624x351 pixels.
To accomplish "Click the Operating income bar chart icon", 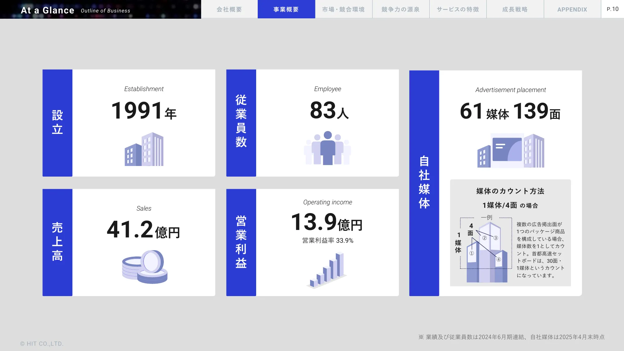I will 327,270.
